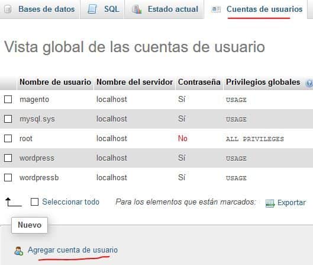This screenshot has height=265, width=313.
Task: Click the Sí password value for magento
Action: tap(182, 99)
